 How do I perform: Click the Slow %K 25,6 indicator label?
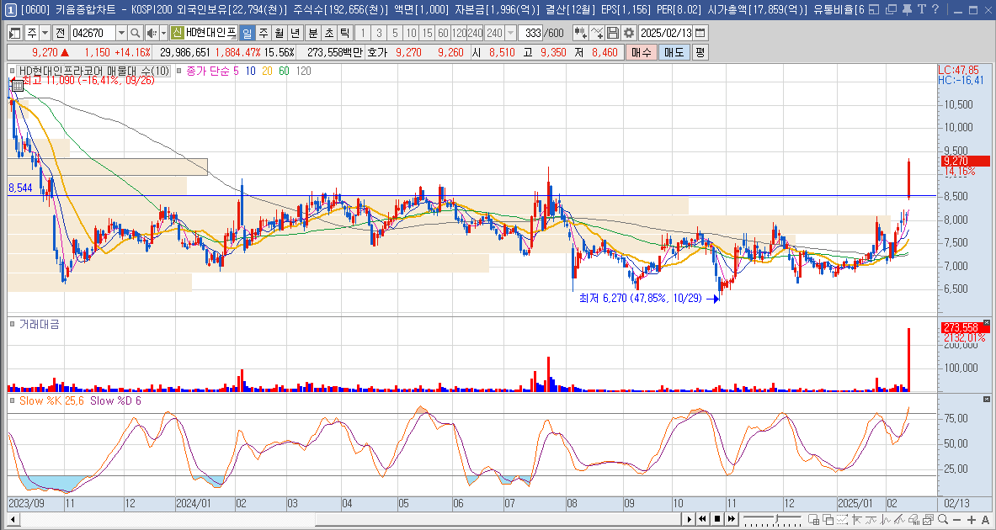(51, 400)
